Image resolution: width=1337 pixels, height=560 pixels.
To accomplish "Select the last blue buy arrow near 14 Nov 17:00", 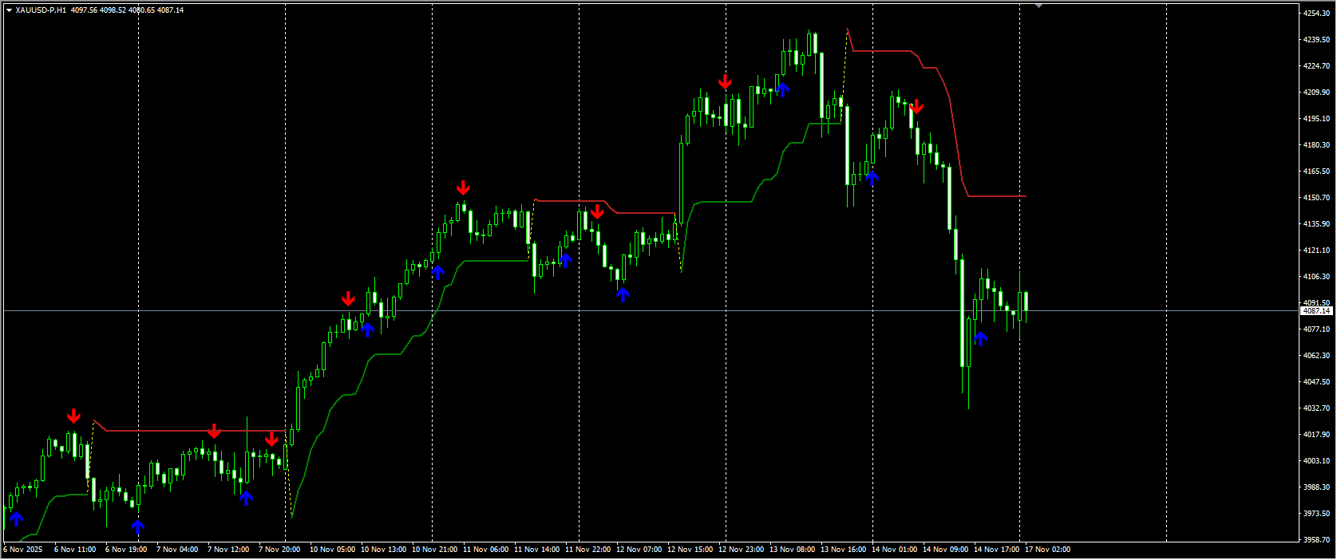I will pos(980,338).
